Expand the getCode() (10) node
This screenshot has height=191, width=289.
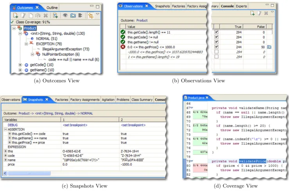20,65
